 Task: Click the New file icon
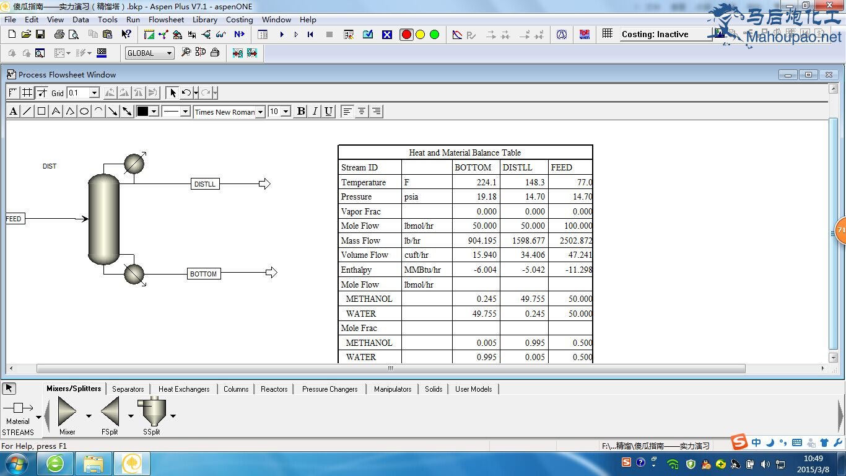[12, 34]
